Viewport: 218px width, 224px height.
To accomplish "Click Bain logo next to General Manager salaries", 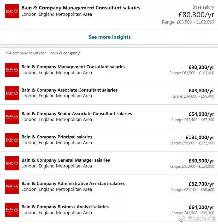I will [12, 163].
